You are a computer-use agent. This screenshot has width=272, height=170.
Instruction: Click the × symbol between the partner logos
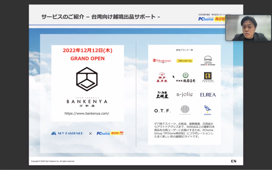(90, 133)
